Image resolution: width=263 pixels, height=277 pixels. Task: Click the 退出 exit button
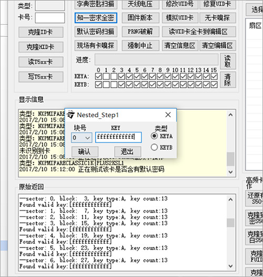[x=128, y=151]
